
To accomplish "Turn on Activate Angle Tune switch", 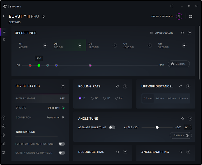I will tap(112, 127).
